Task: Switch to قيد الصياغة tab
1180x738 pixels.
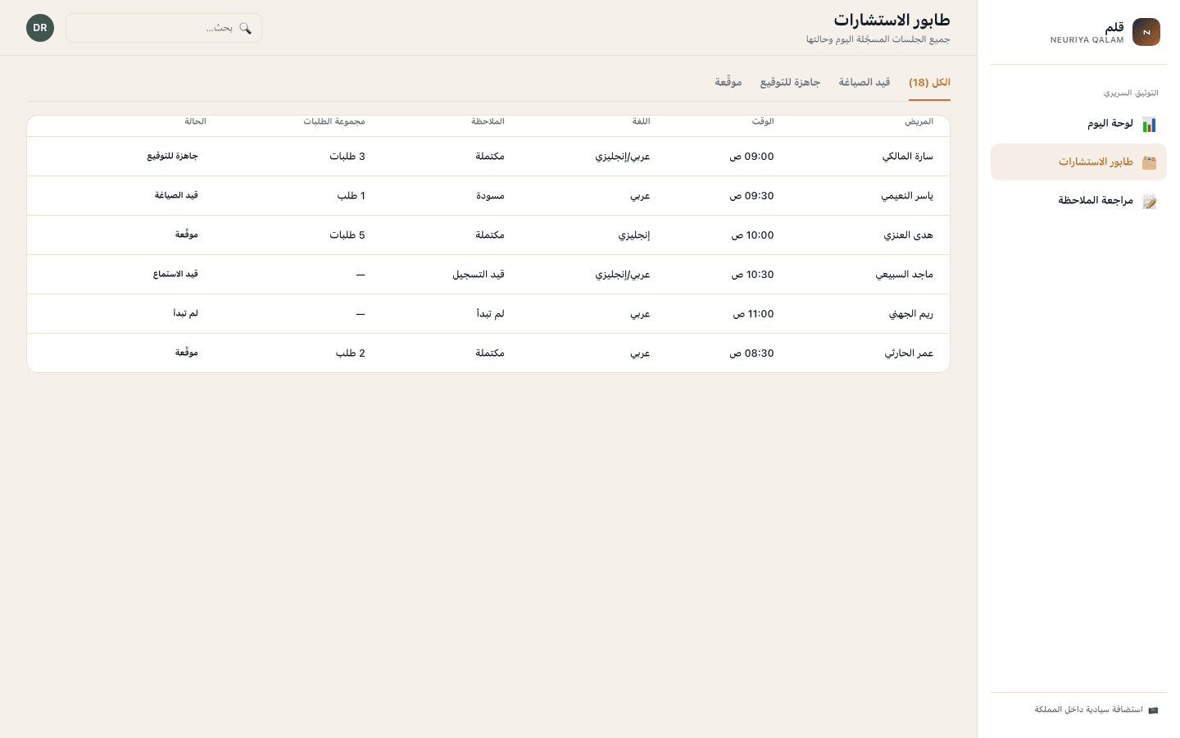Action: pyautogui.click(x=864, y=83)
